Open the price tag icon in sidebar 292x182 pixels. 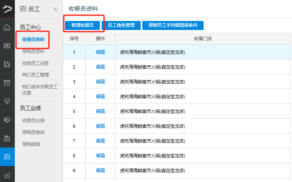[x=7, y=120]
